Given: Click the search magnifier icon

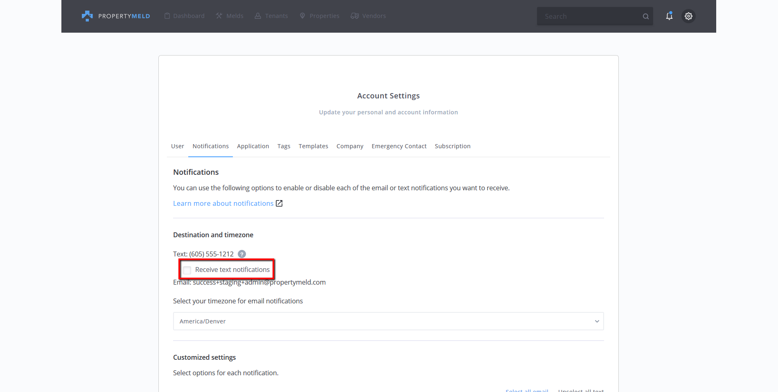Looking at the screenshot, I should point(645,16).
